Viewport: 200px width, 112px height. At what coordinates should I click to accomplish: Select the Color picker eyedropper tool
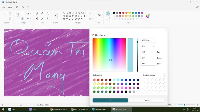point(42,18)
